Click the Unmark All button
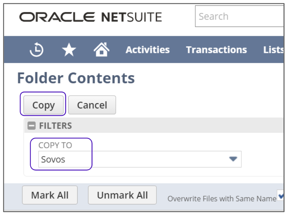Viewport: 287px width, 215px height. coord(122,195)
